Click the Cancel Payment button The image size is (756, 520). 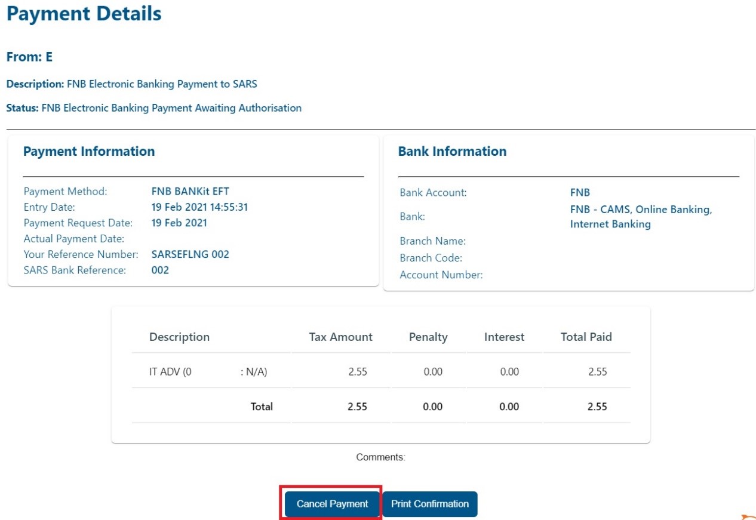pos(332,504)
